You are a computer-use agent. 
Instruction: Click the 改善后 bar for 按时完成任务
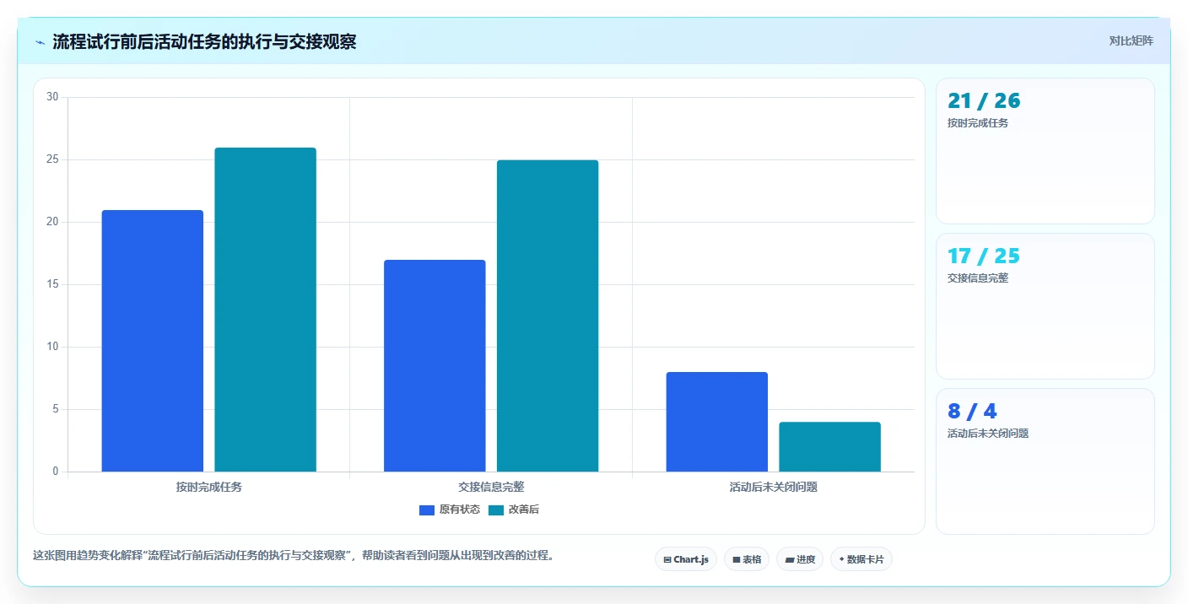pyautogui.click(x=265, y=310)
